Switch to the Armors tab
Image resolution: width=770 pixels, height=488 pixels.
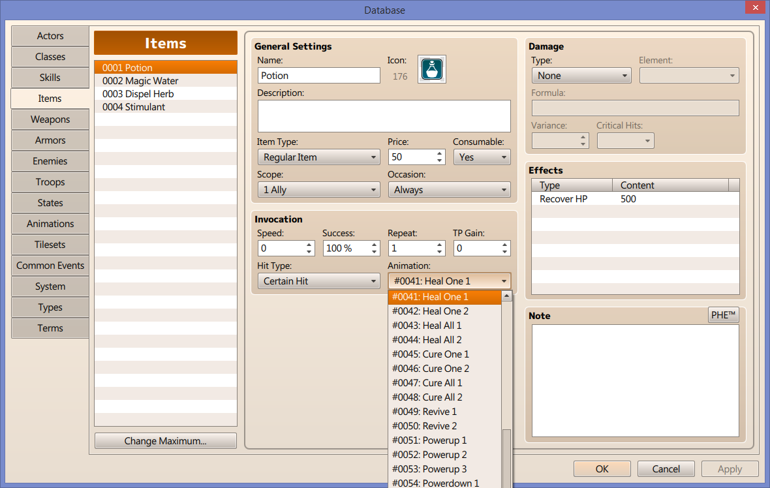(50, 140)
